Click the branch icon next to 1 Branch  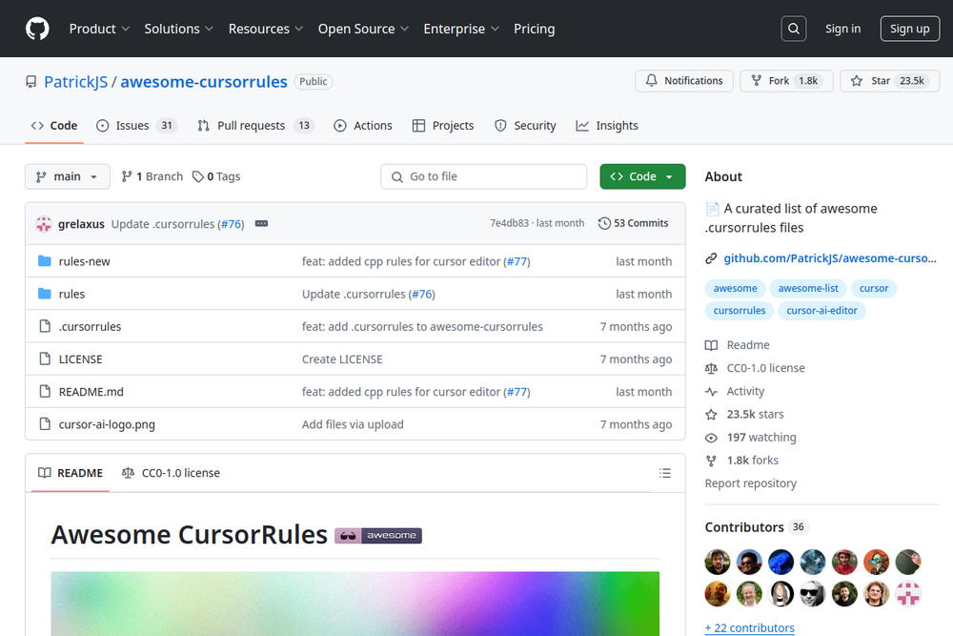127,176
